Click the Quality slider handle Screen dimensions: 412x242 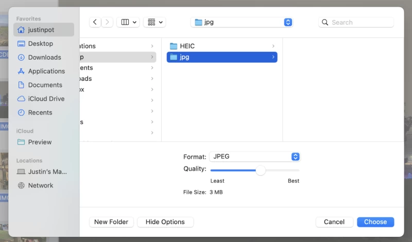click(261, 170)
